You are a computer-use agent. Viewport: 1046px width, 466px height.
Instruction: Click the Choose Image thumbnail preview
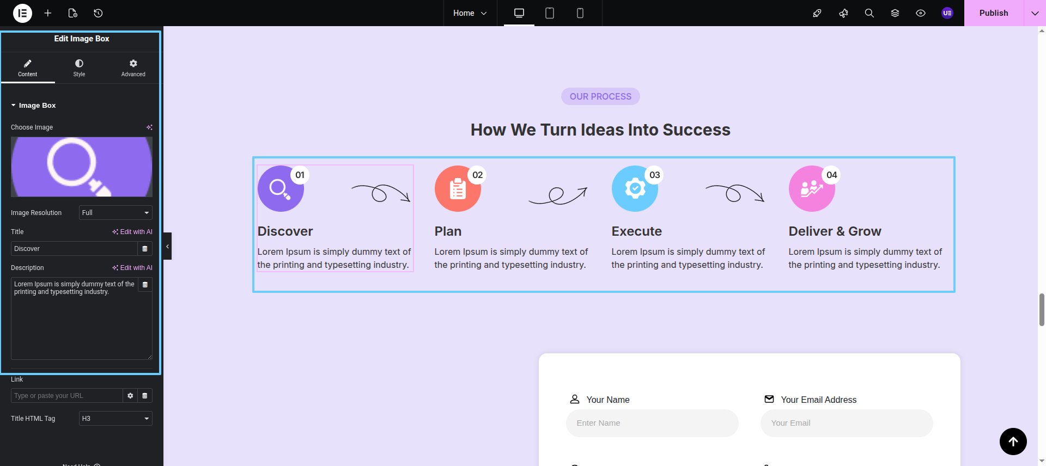(x=82, y=167)
